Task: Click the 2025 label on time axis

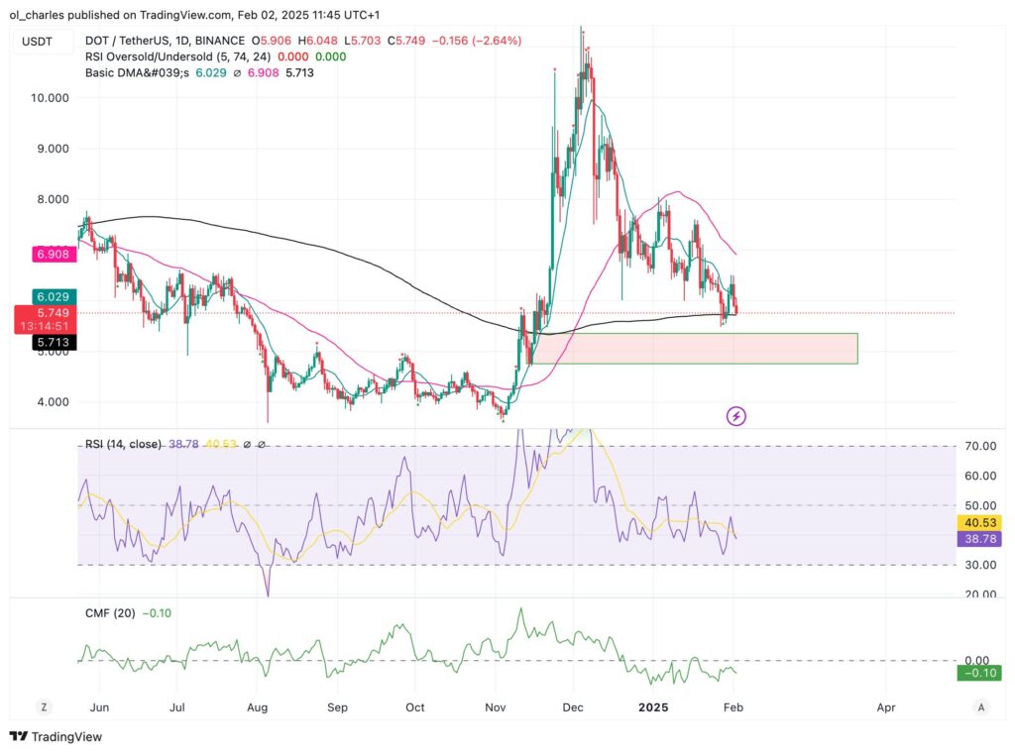Action: tap(652, 707)
